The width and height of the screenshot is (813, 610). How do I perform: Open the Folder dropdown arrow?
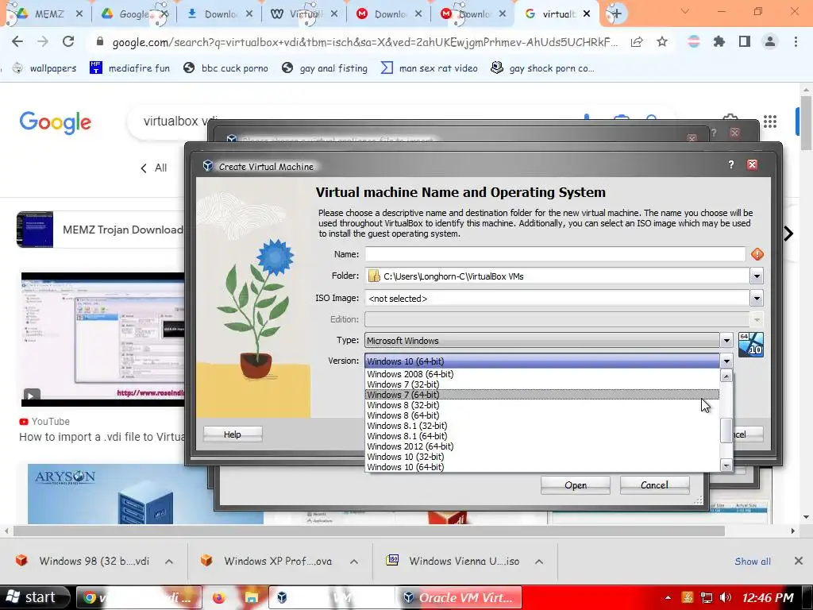pos(757,276)
